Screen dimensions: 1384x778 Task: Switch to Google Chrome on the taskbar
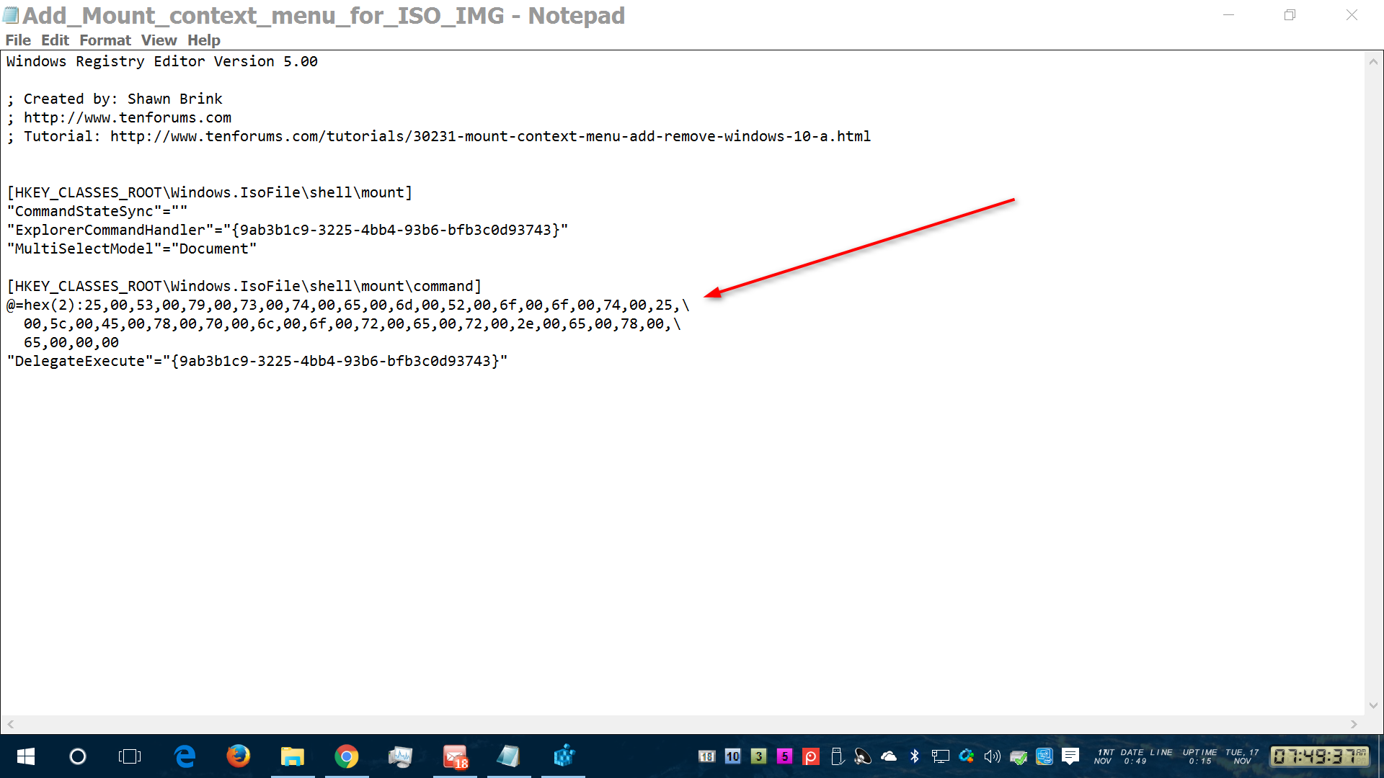tap(347, 756)
